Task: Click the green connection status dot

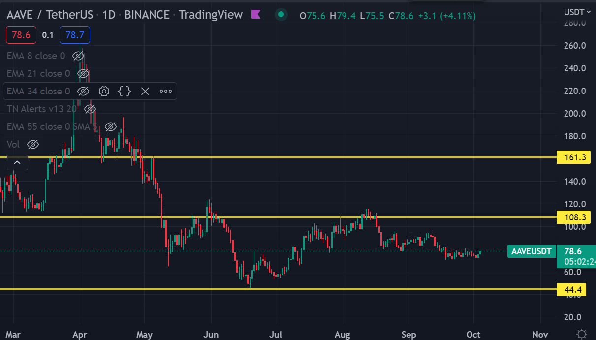Action: click(281, 15)
